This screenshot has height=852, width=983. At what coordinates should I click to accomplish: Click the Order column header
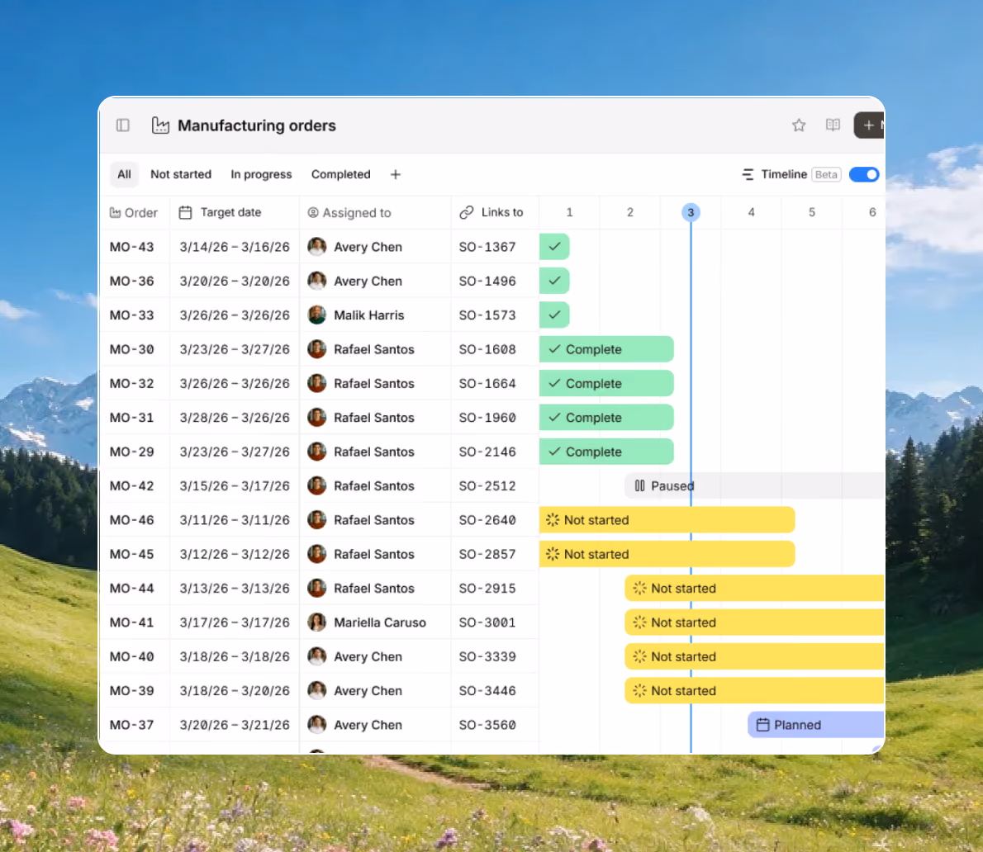point(134,213)
